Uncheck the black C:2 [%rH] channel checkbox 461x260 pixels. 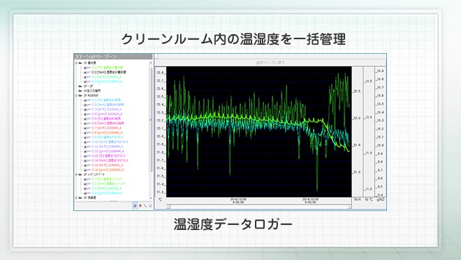click(x=85, y=72)
